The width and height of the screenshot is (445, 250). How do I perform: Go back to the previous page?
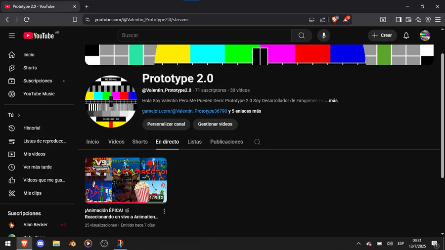[x=7, y=20]
